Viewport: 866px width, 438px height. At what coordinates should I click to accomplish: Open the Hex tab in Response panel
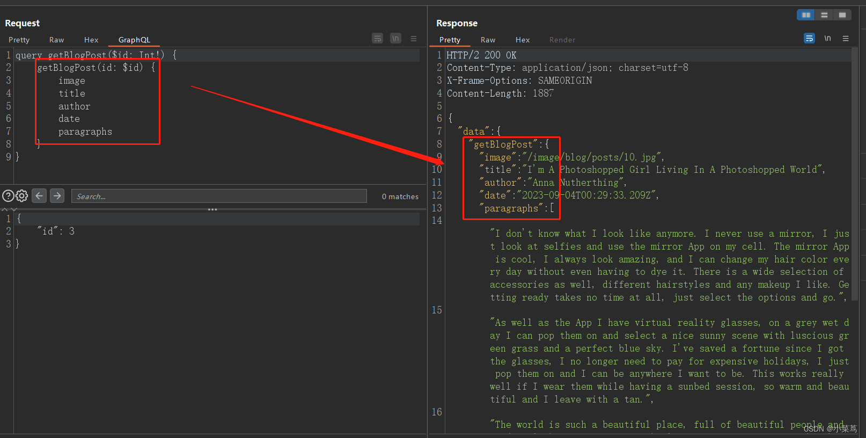(523, 40)
